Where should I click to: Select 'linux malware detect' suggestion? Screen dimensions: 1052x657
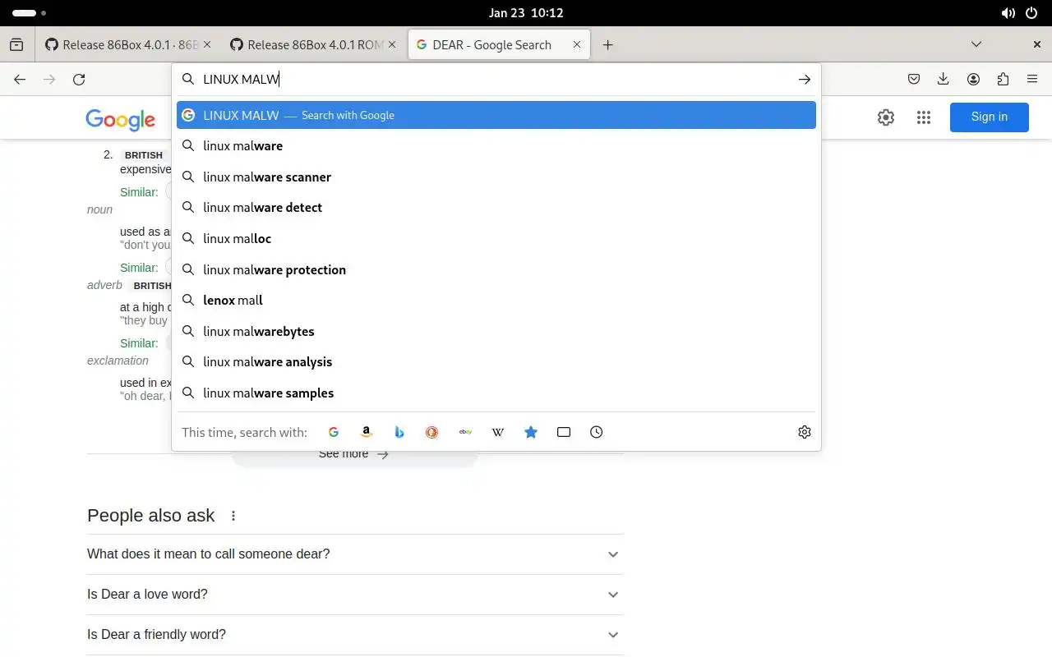[x=496, y=208]
